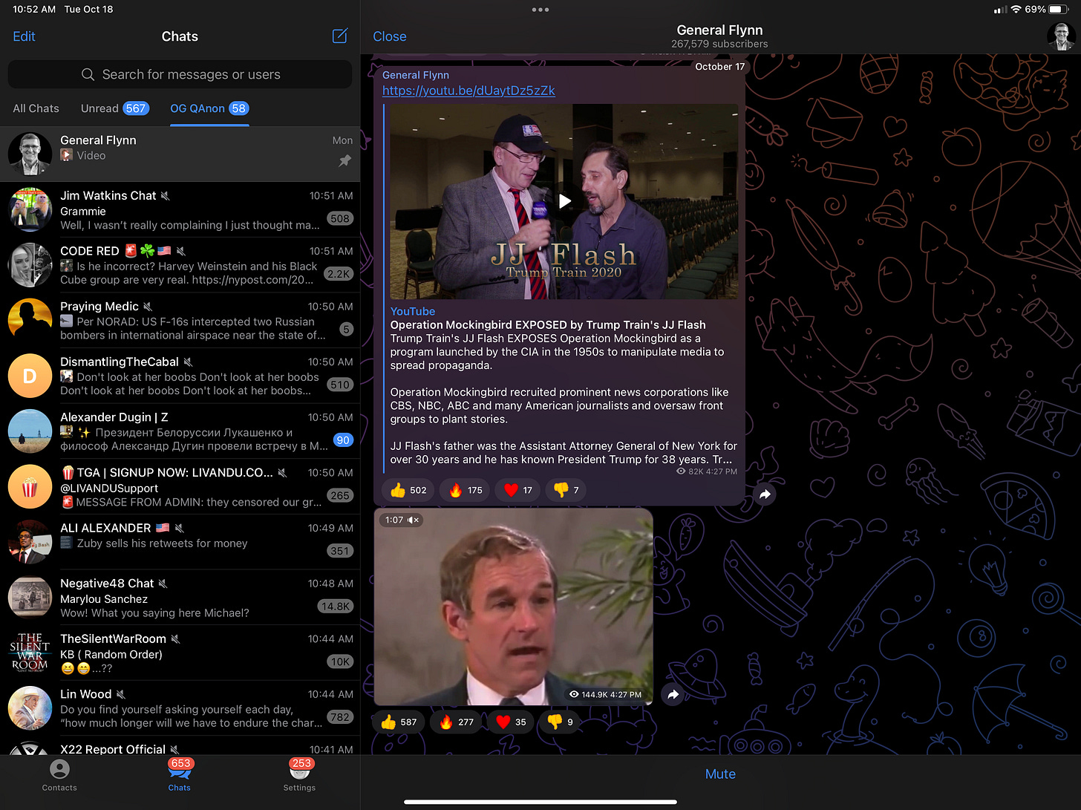React thumbs up 502 on YouTube post

408,490
